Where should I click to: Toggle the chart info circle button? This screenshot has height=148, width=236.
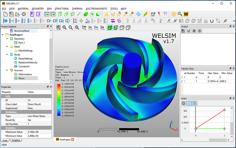(x=189, y=103)
